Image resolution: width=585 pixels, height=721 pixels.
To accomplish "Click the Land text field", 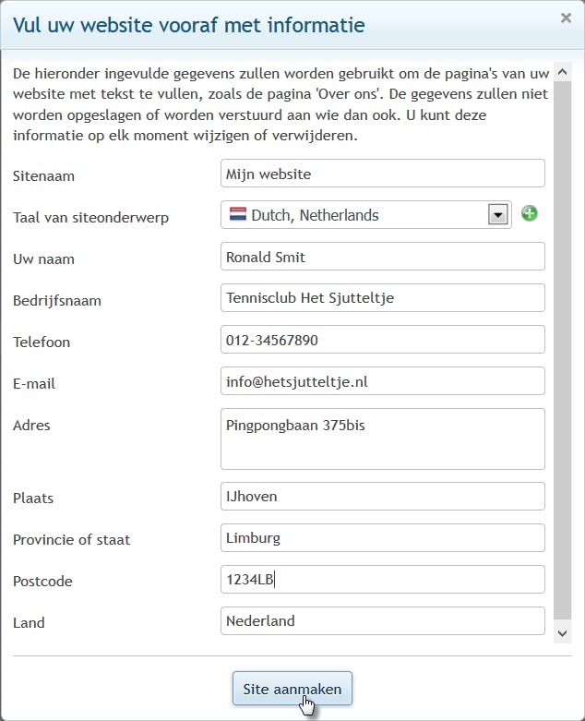I will tap(383, 620).
